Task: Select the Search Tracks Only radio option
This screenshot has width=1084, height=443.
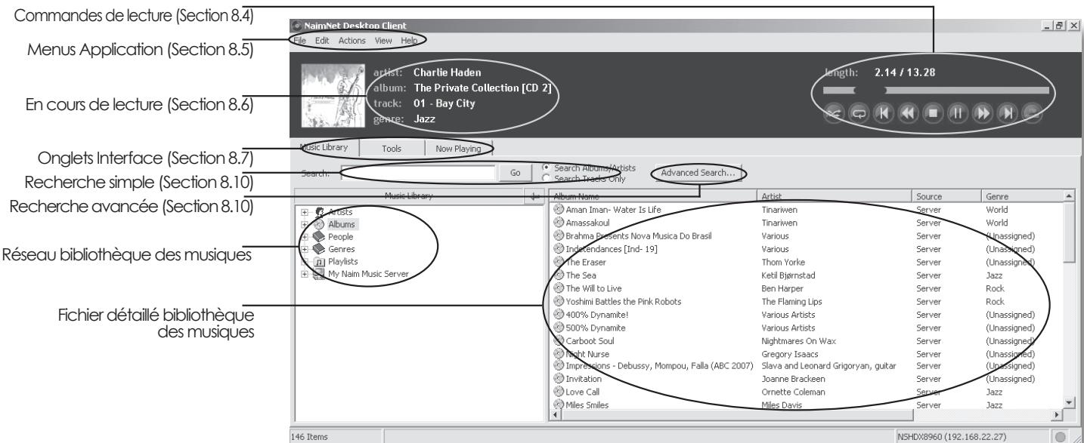Action: click(x=547, y=177)
